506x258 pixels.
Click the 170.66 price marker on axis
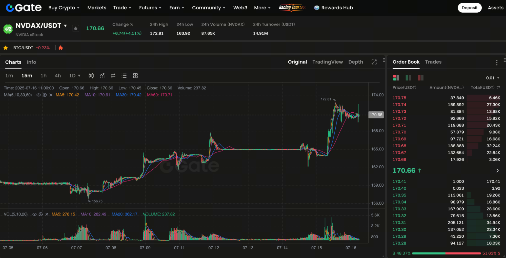coord(376,115)
